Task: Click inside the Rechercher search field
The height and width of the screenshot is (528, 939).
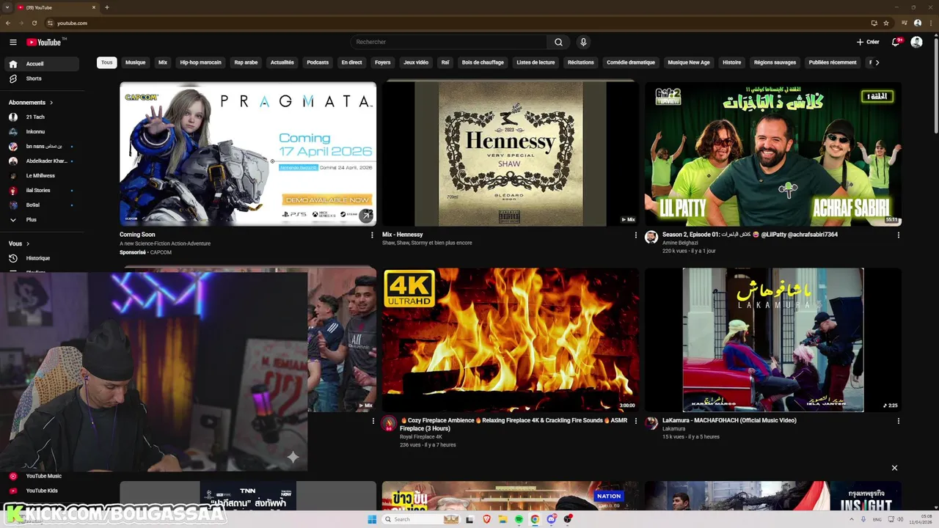Action: click(x=448, y=42)
